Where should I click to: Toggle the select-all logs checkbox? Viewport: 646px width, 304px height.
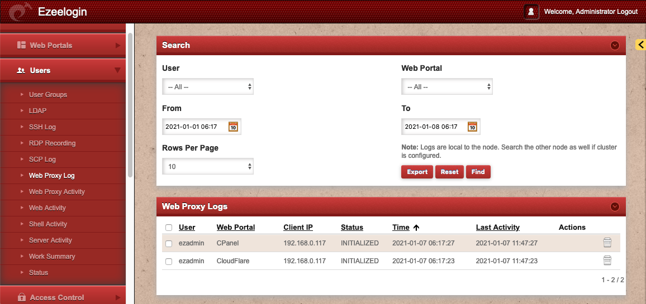pos(168,228)
